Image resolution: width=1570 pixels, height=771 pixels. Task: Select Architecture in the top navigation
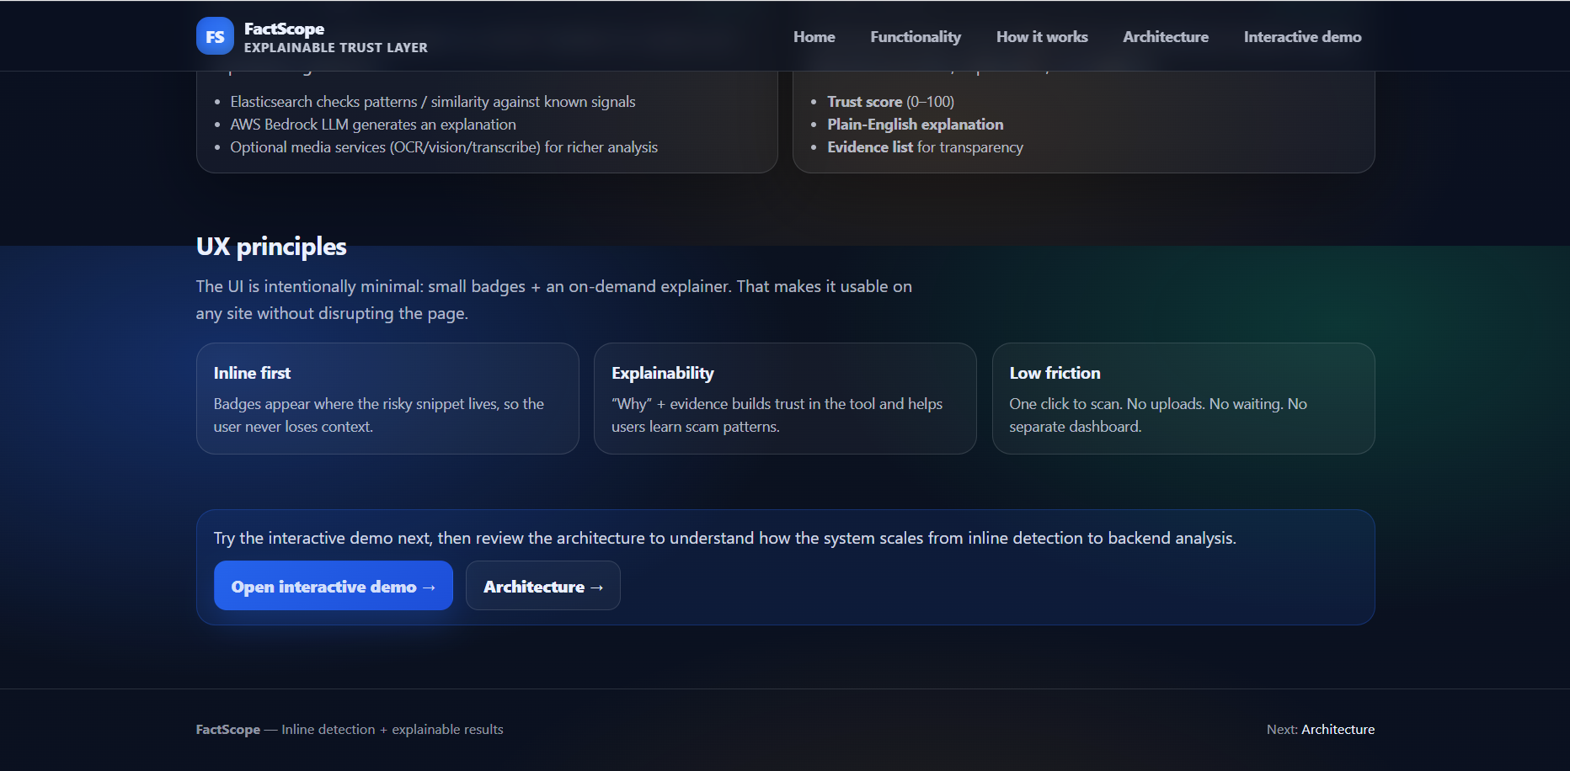pyautogui.click(x=1165, y=37)
